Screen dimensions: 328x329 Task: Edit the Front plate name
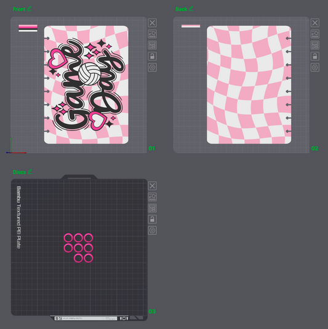pos(30,9)
